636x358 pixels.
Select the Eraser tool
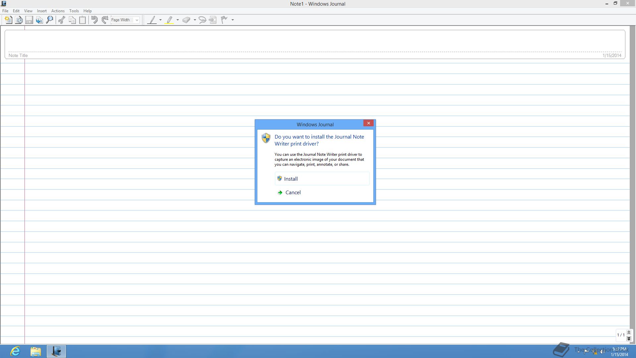[186, 20]
